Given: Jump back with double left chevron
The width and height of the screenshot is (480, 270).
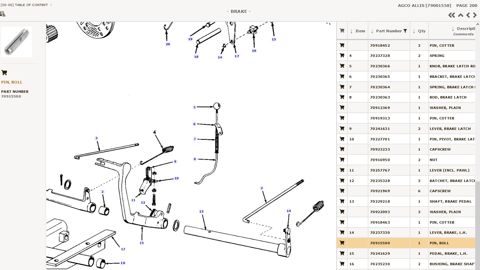Looking at the screenshot, I should 452,15.
